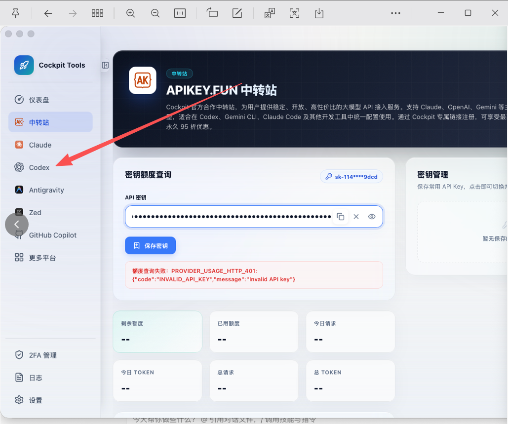The image size is (508, 424).
Task: Open the Codex platform page
Action: click(50, 167)
